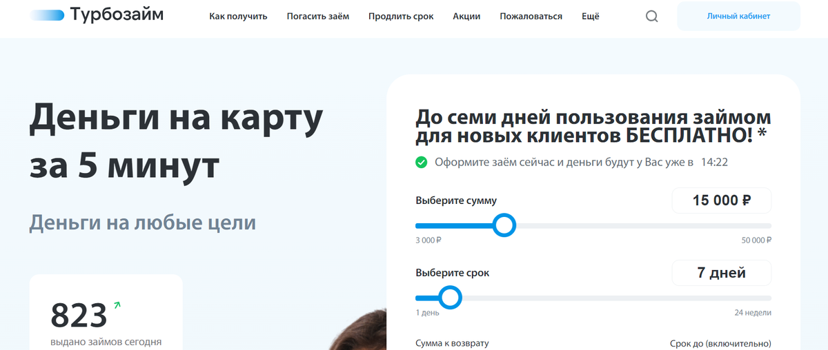The width and height of the screenshot is (828, 350).
Task: Open Продлить срок page
Action: coord(401,17)
